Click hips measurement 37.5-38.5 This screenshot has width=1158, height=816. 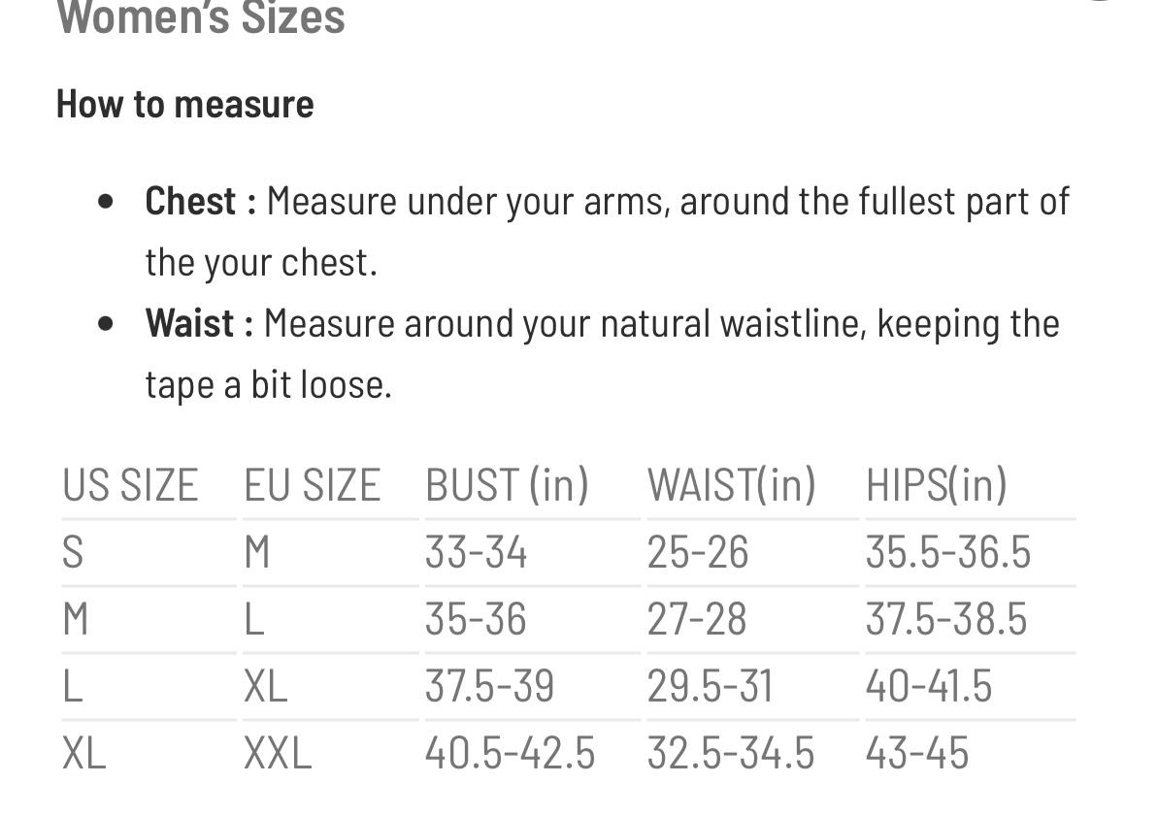(x=945, y=619)
